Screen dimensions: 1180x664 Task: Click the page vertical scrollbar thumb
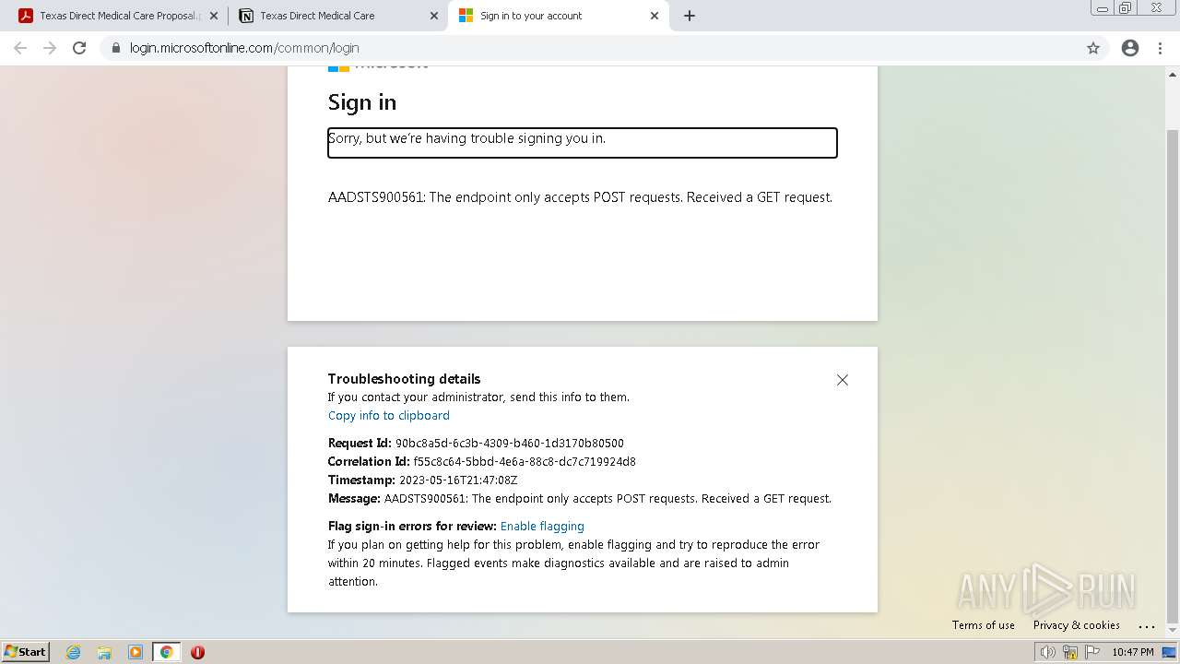[x=1173, y=376]
